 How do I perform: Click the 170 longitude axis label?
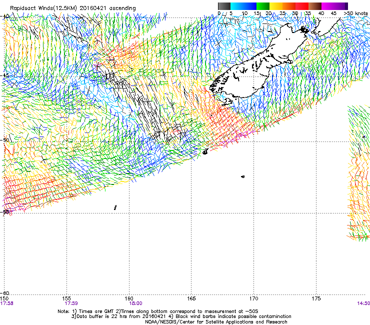253,298
